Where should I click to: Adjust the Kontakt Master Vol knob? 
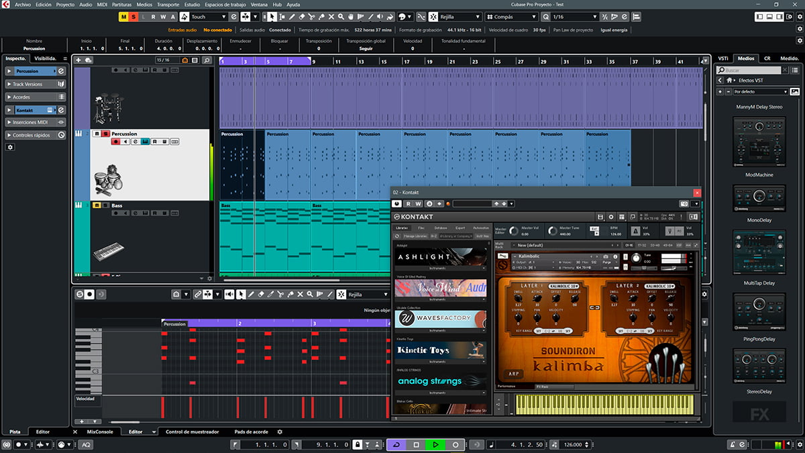click(514, 230)
